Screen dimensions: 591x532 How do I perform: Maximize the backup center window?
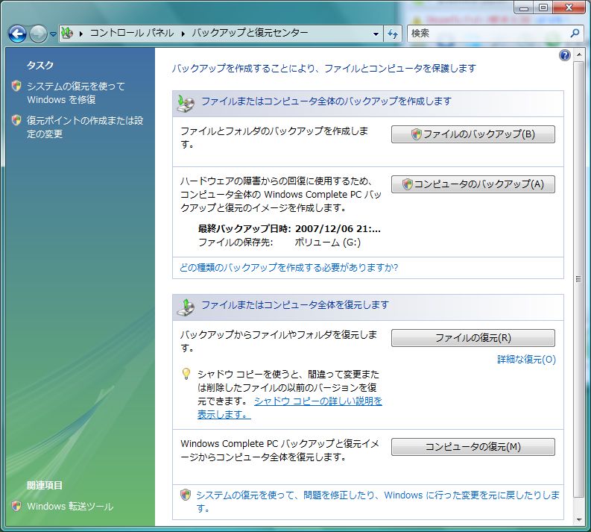(x=543, y=8)
